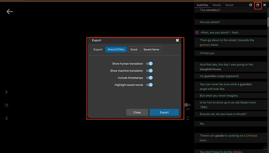Disable Include timestamps switch
This screenshot has height=153, width=269.
point(149,78)
